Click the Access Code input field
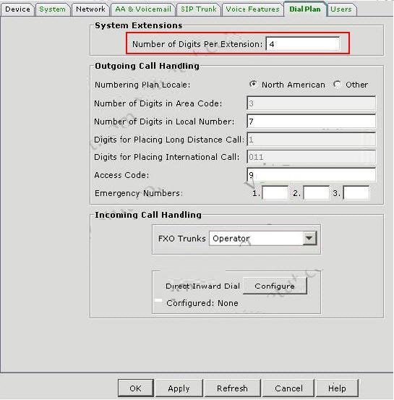394x400 pixels. [x=311, y=175]
